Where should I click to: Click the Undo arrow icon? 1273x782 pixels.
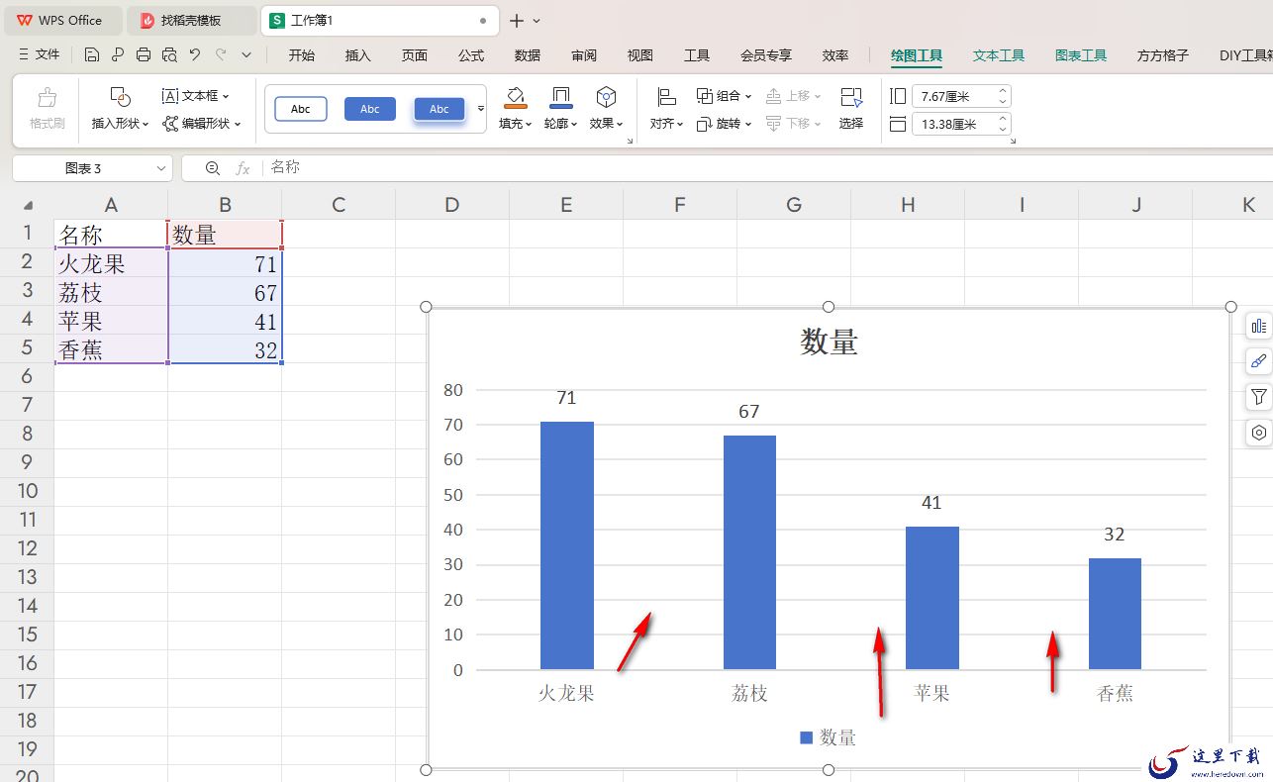tap(195, 55)
